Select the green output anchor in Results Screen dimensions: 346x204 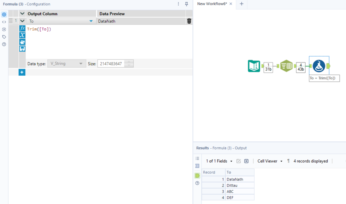[x=197, y=175]
